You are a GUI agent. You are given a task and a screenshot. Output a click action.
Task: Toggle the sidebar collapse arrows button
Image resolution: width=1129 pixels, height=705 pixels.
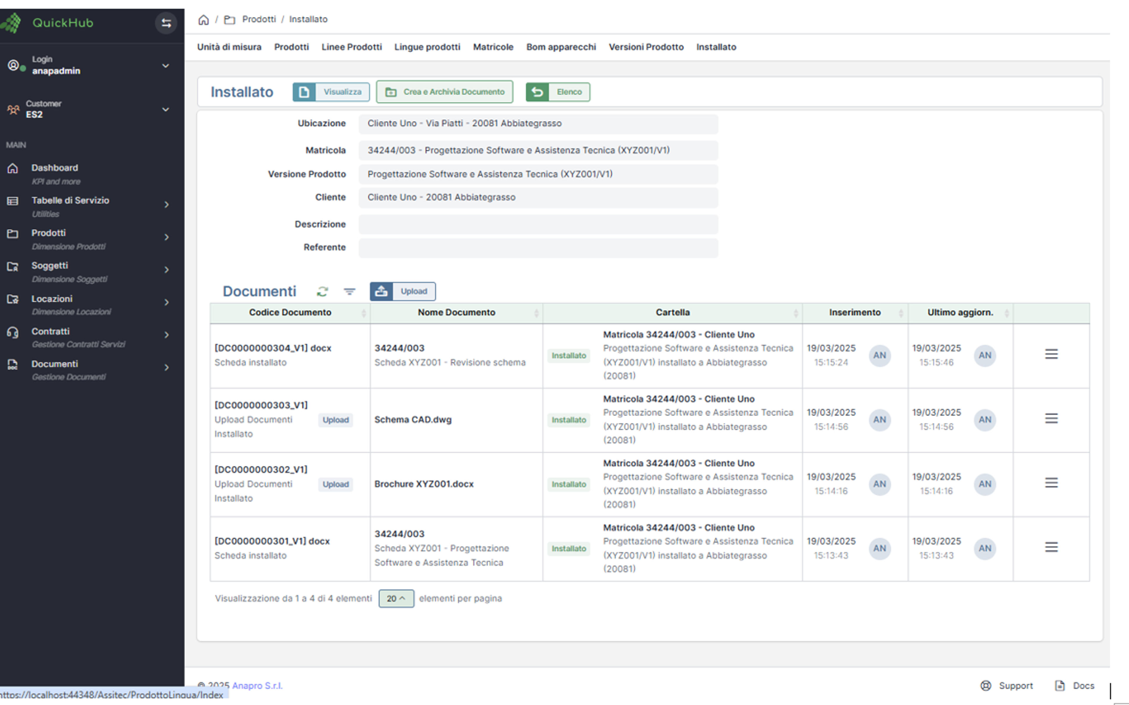pyautogui.click(x=166, y=23)
